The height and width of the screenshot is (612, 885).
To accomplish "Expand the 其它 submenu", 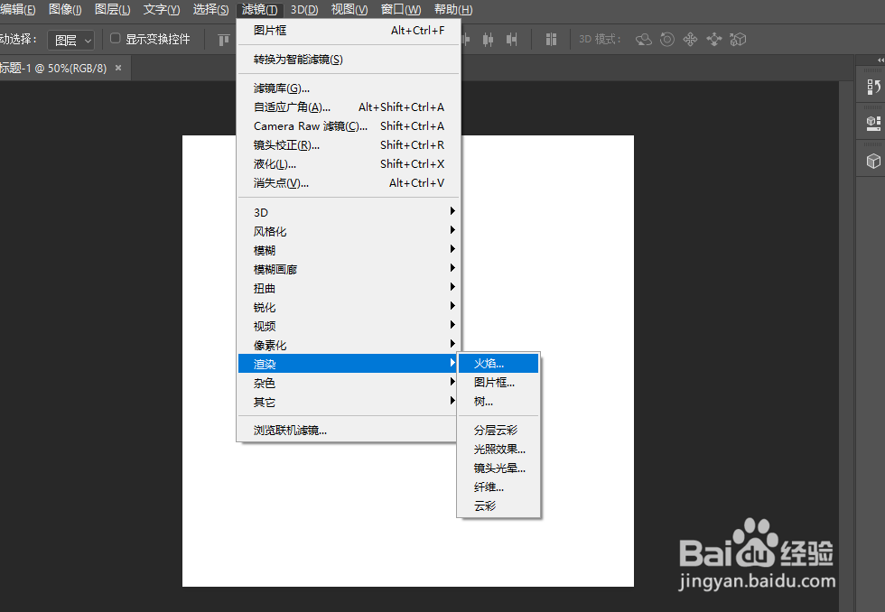I will coord(347,403).
